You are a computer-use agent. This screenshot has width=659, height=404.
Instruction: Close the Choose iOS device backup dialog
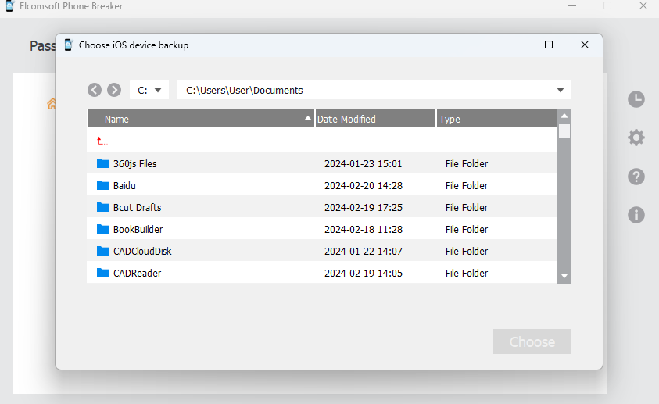(584, 45)
